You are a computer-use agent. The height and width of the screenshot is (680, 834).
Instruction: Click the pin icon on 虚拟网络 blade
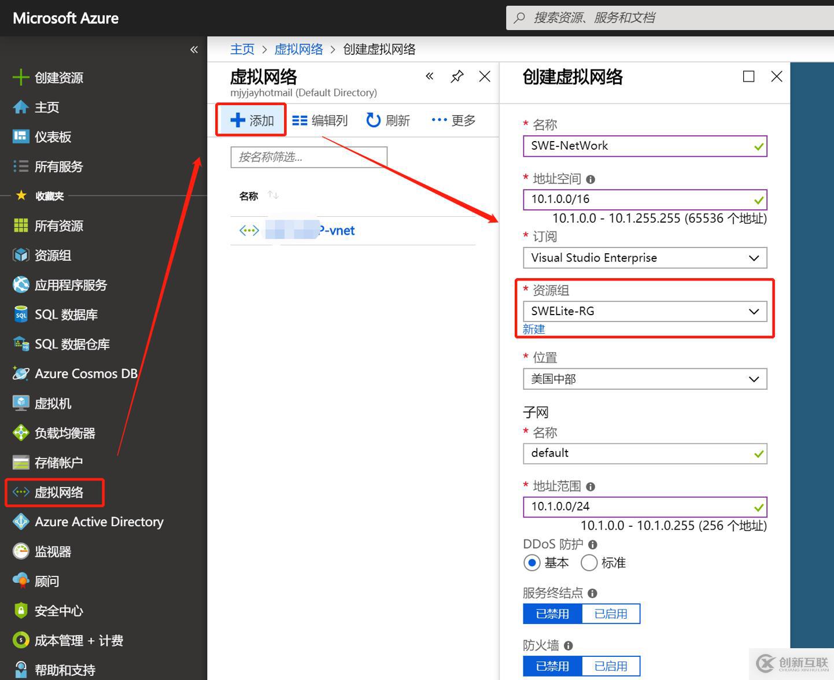[x=457, y=76]
